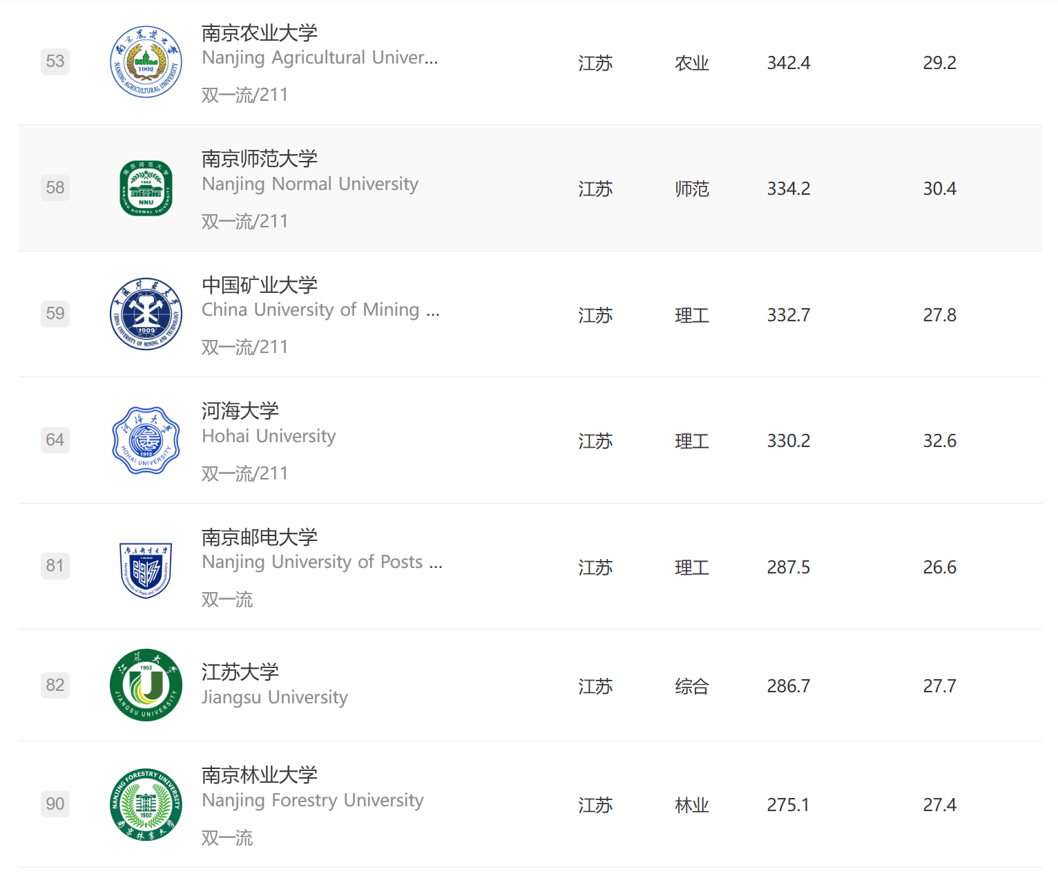1058x874 pixels.
Task: Click the Hohai University emblem
Action: coord(146,440)
